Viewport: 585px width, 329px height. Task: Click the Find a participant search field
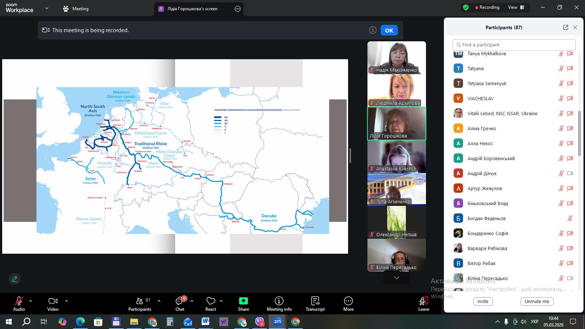[x=514, y=45]
